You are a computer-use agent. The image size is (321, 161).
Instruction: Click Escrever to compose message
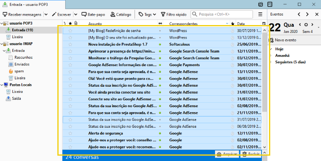point(61,14)
